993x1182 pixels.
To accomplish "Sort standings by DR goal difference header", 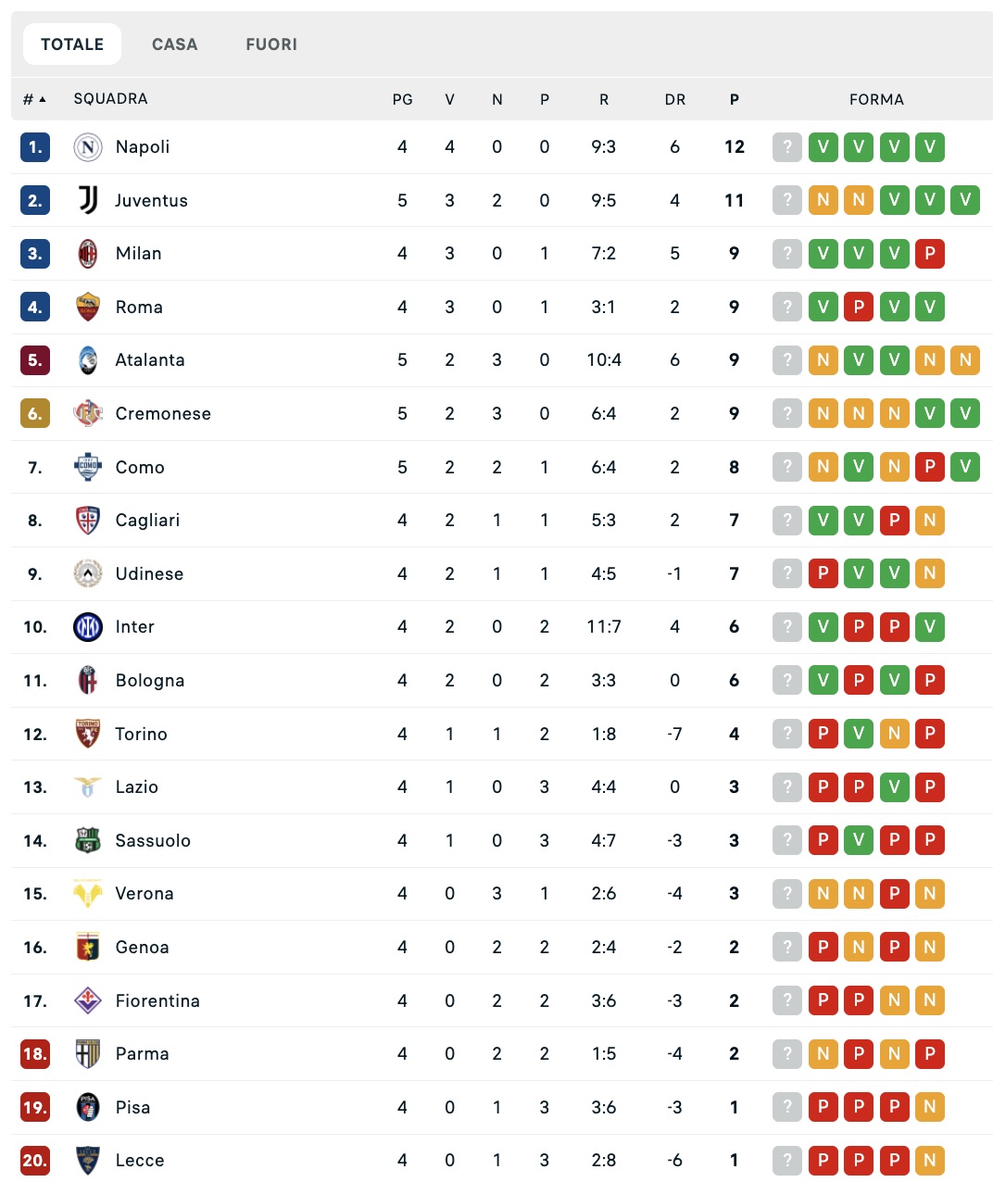I will pyautogui.click(x=675, y=99).
